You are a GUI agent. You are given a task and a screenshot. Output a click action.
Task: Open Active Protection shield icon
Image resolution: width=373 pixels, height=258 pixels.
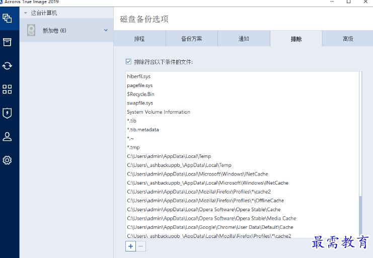(x=7, y=113)
